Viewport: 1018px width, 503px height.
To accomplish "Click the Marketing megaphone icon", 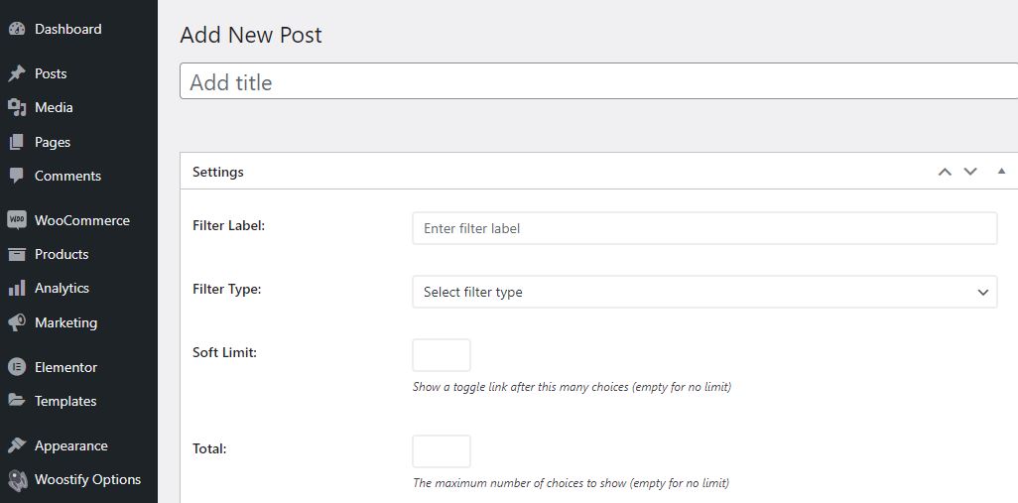I will (17, 321).
